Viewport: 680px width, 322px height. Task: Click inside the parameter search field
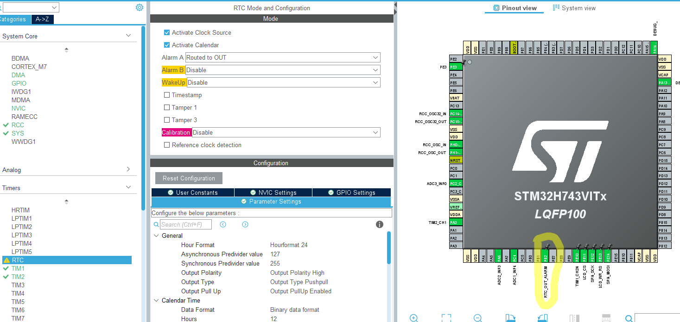pos(185,224)
